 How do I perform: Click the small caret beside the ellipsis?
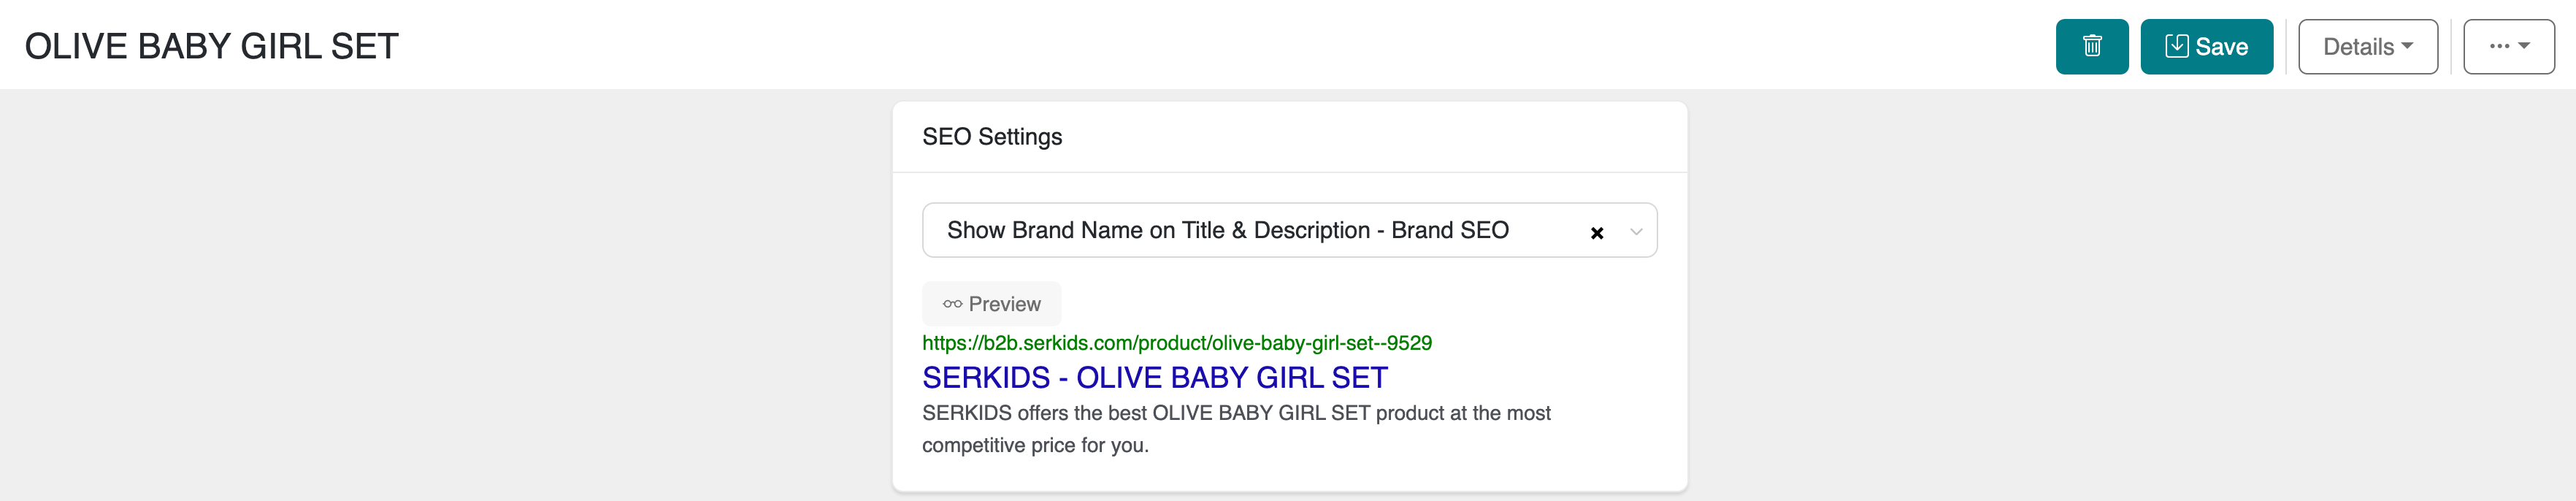pos(2524,46)
